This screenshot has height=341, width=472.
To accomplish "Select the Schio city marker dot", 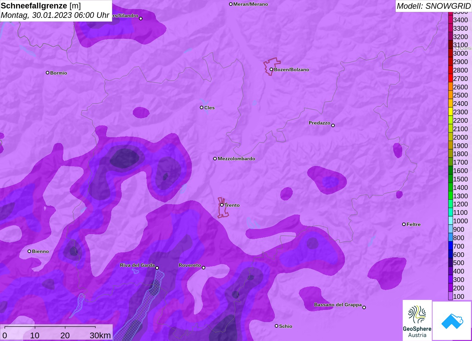I will tap(276, 326).
